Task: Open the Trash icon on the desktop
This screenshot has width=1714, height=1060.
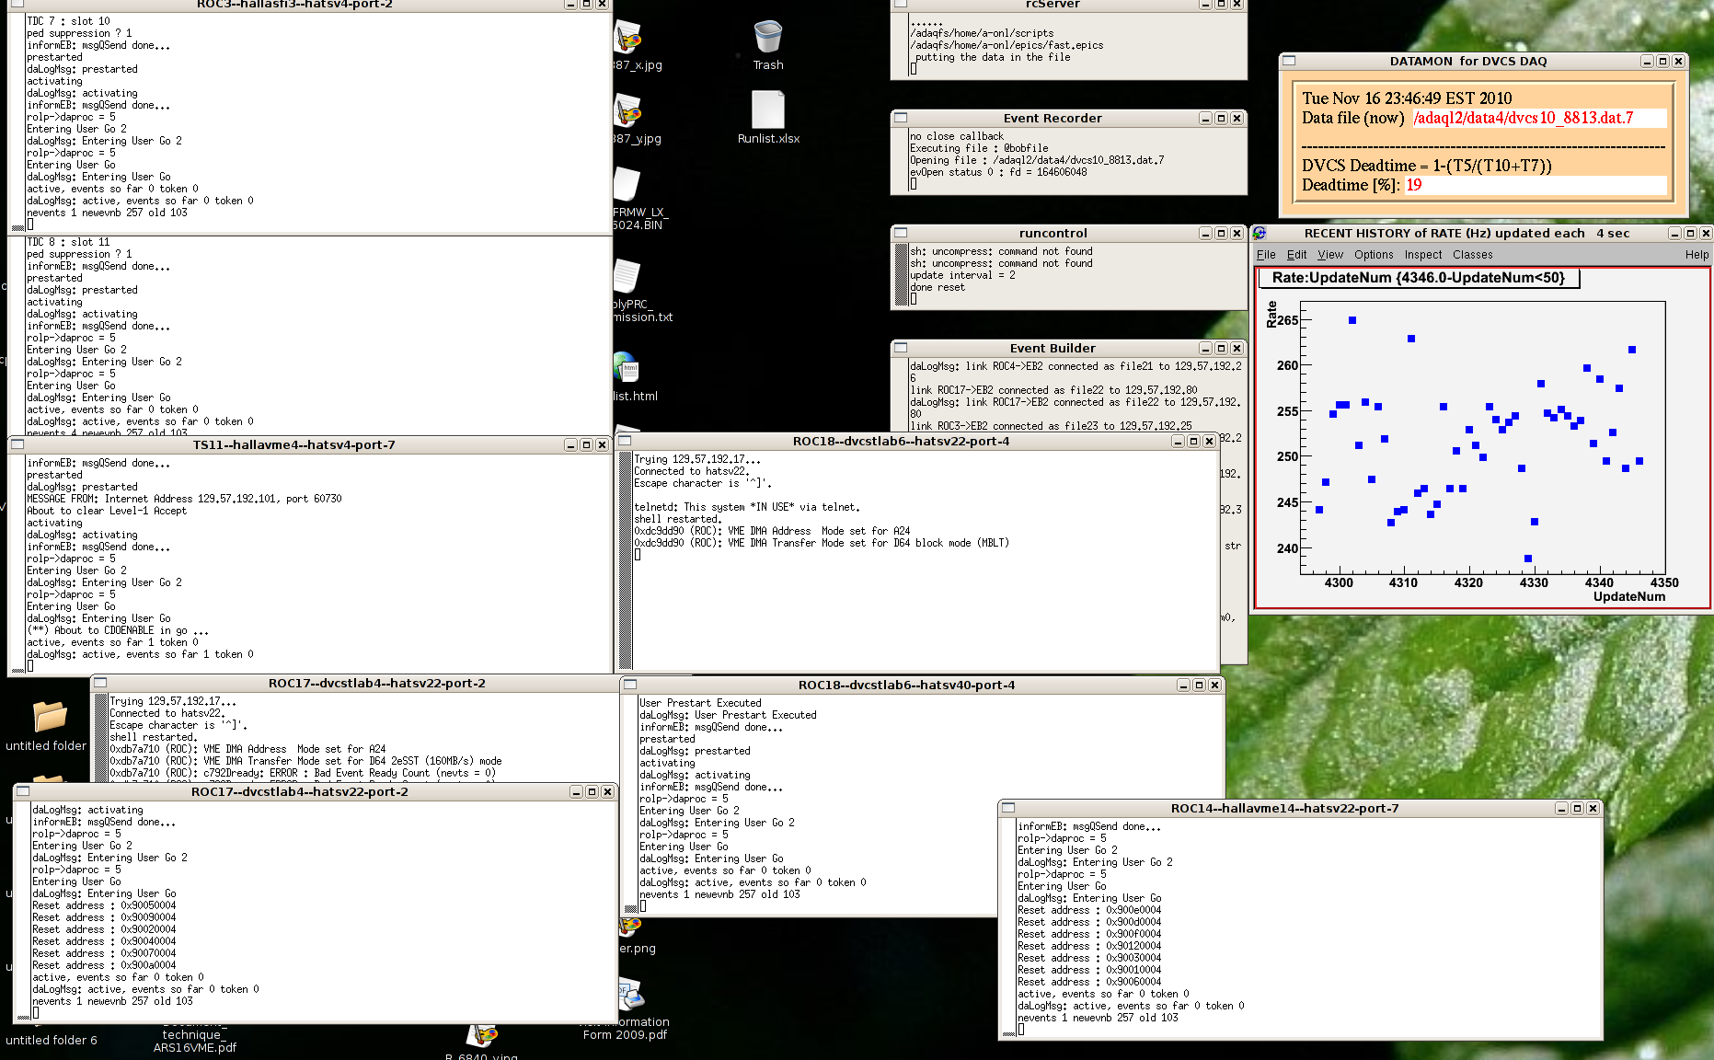Action: (x=767, y=39)
